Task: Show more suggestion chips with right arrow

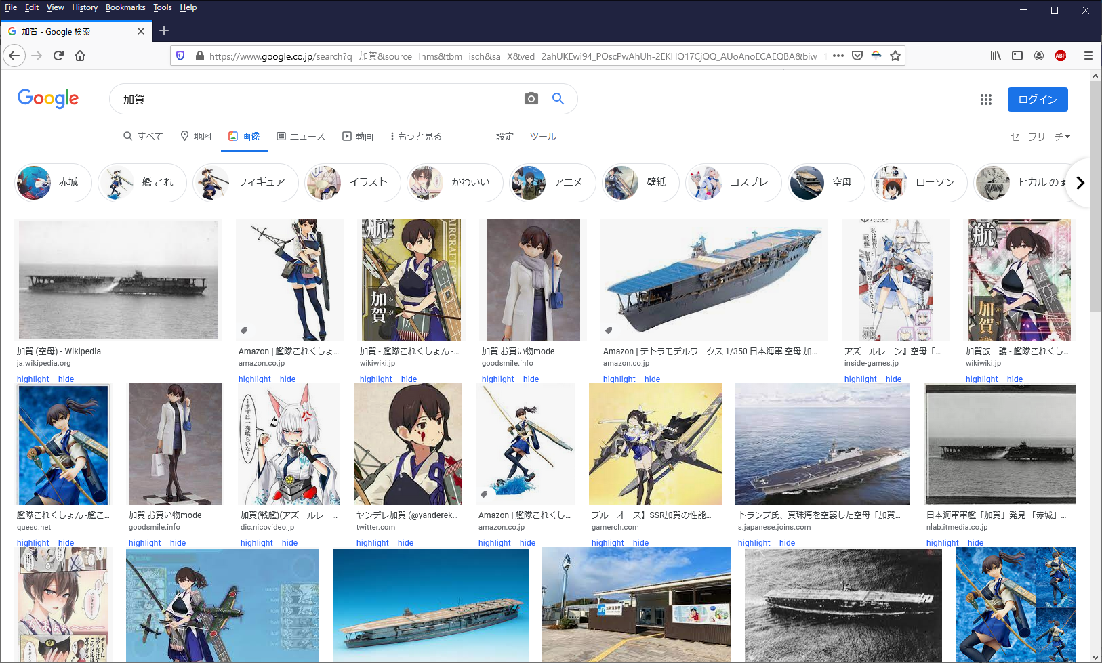Action: tap(1080, 182)
